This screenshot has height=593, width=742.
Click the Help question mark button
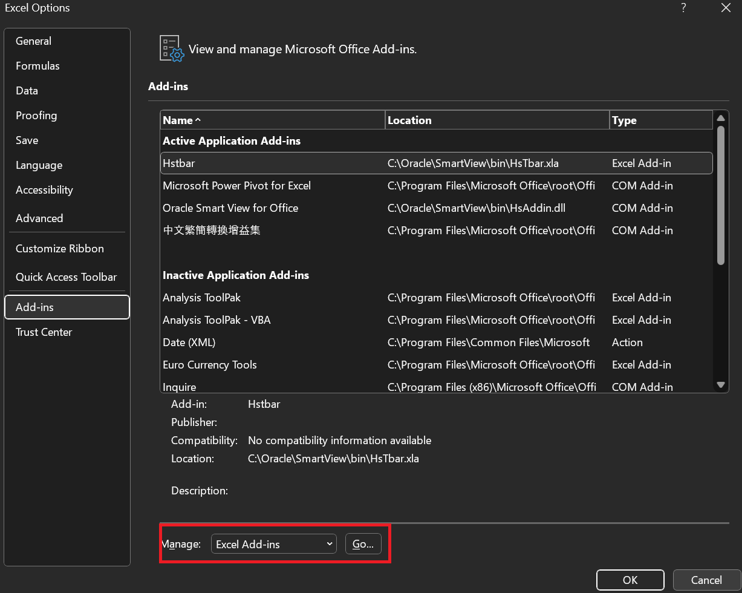683,8
